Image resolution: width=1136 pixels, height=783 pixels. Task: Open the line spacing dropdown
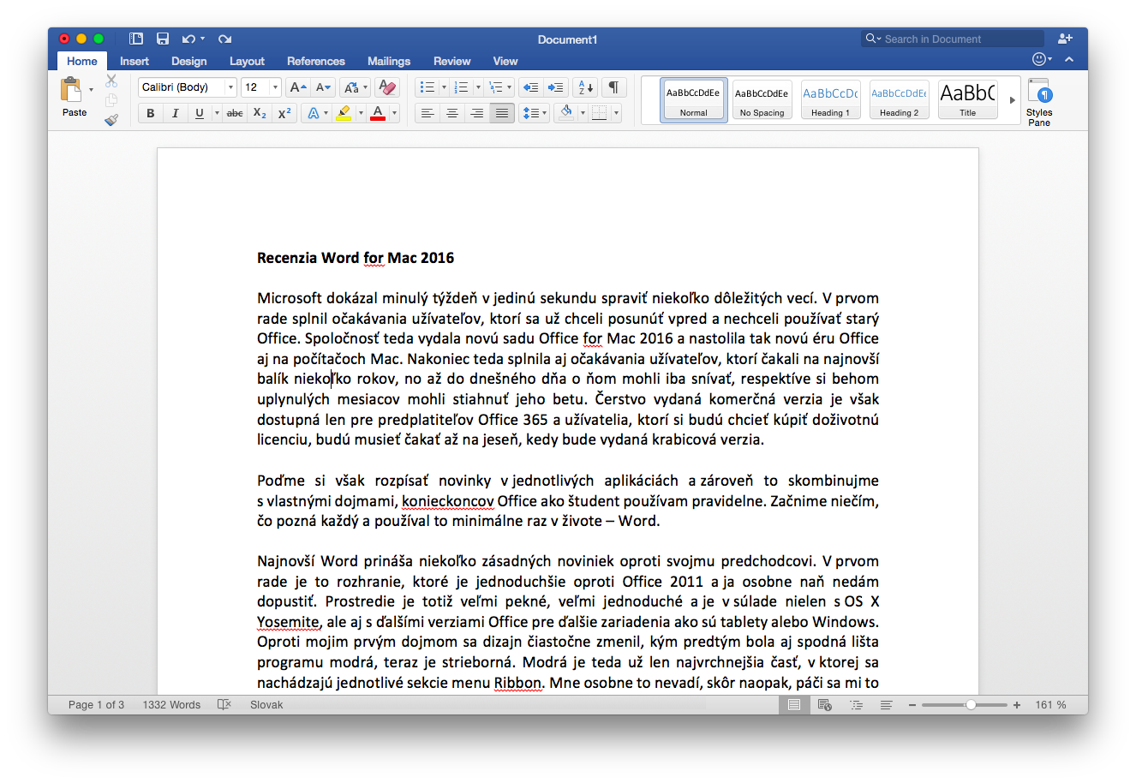point(534,113)
